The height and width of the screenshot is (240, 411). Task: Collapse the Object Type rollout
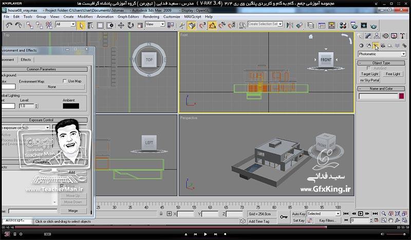381,63
